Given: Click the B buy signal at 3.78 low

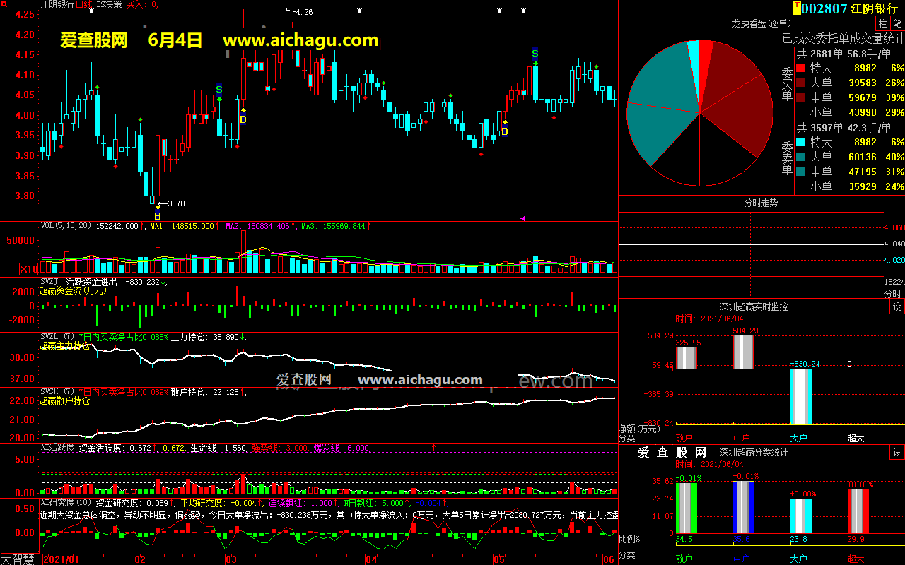Looking at the screenshot, I should pos(158,215).
